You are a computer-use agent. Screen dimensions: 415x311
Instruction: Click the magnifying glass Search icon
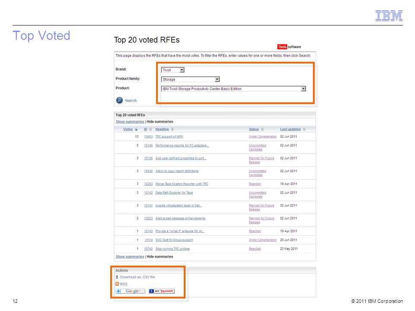[119, 100]
